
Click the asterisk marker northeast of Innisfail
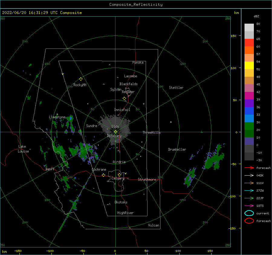[144, 104]
